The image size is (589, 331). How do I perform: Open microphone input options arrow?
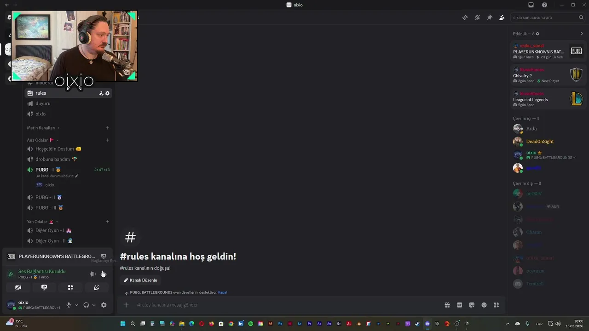(x=76, y=305)
